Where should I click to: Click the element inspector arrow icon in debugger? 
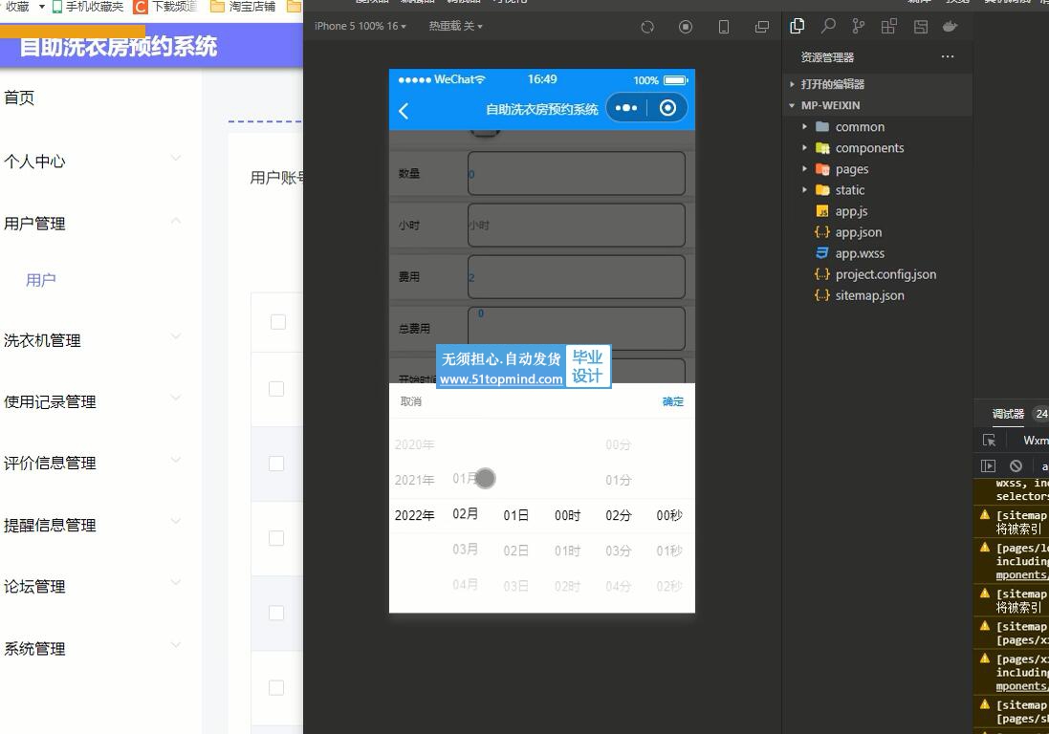[990, 441]
